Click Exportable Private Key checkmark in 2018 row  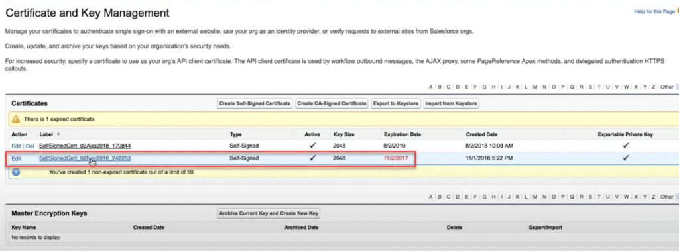pyautogui.click(x=625, y=146)
